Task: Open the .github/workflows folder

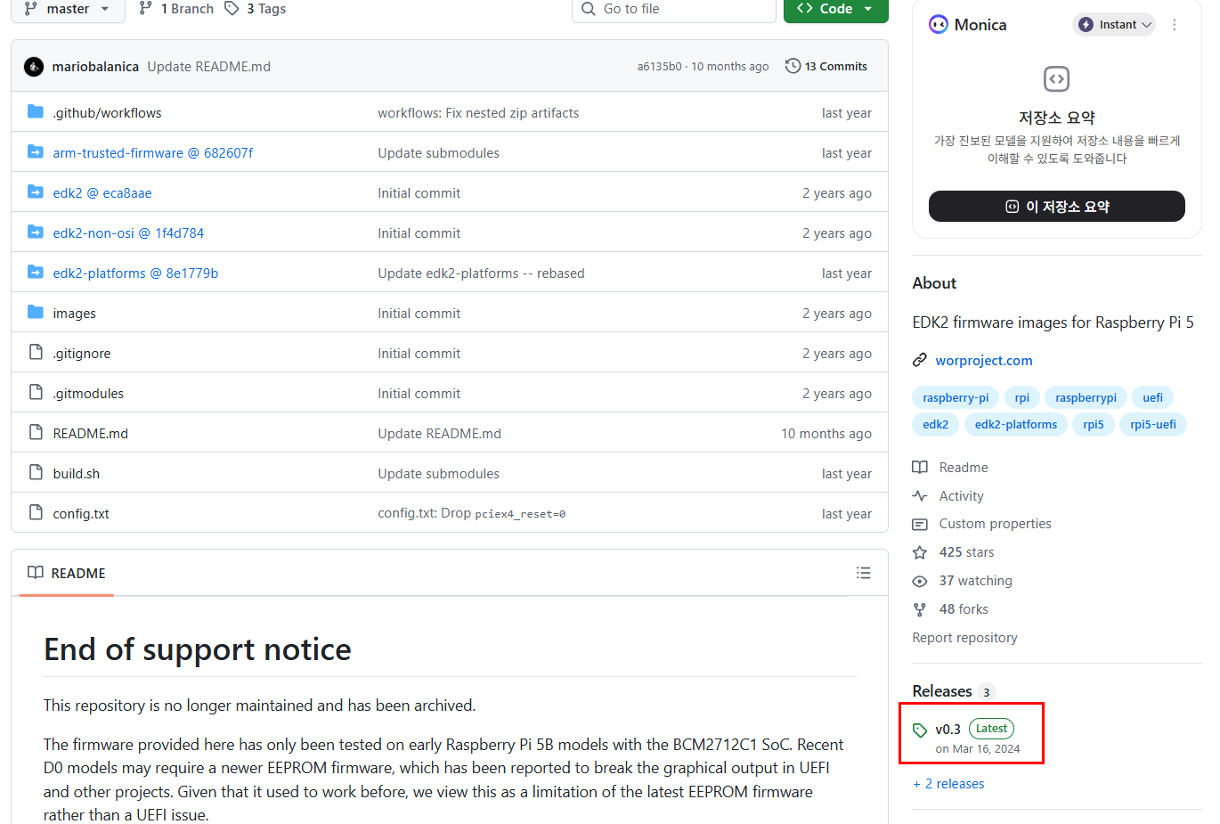Action: pyautogui.click(x=107, y=113)
